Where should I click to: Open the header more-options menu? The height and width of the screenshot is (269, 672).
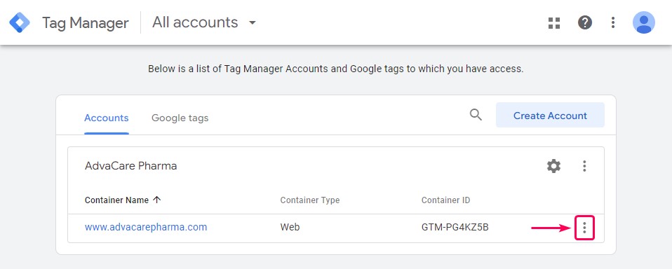613,22
